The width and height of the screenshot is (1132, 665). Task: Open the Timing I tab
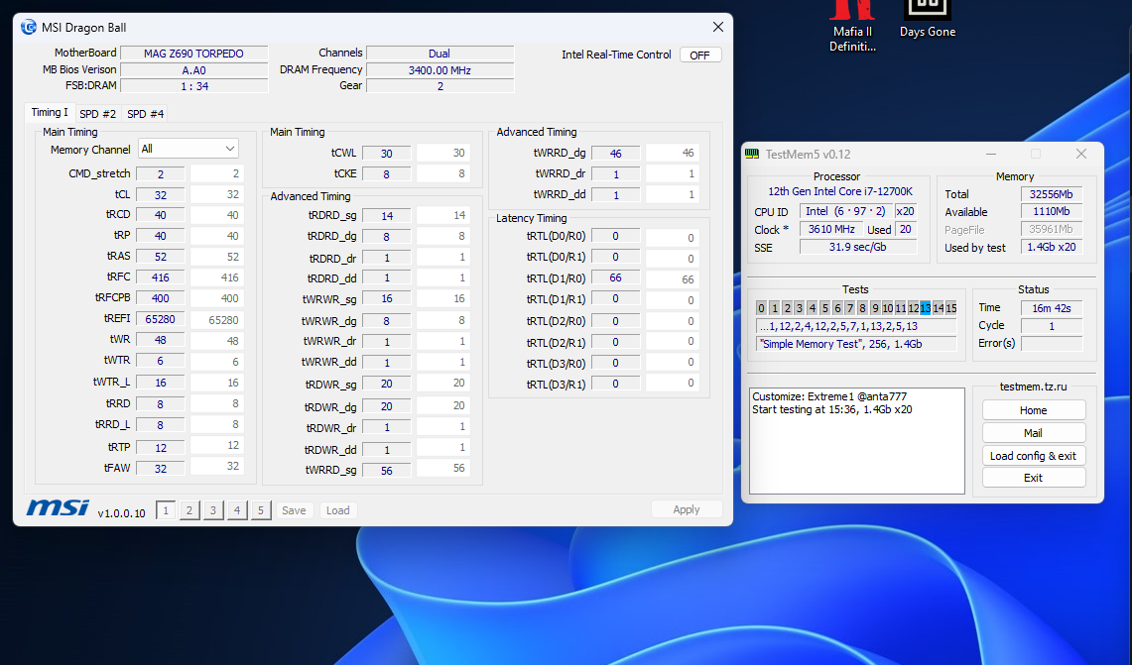50,113
